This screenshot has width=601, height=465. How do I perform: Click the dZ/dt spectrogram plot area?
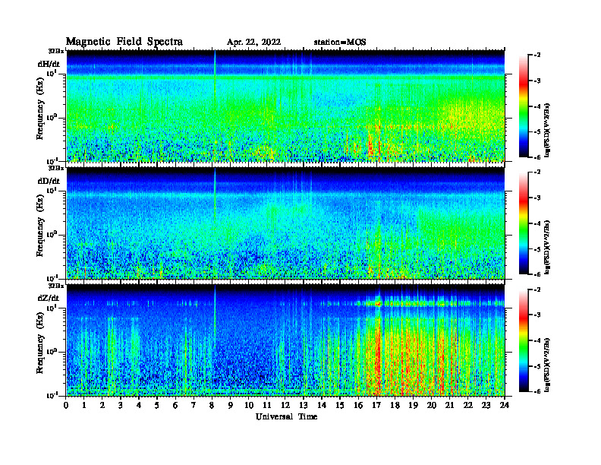click(x=285, y=340)
